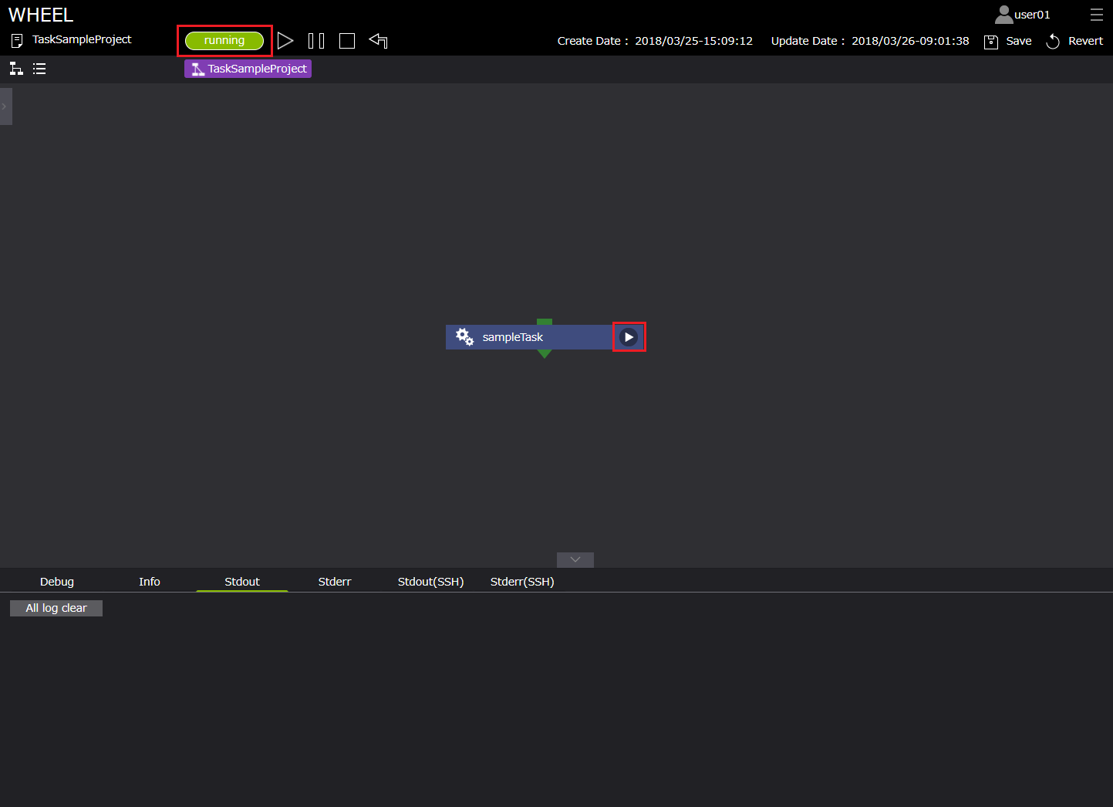Select the sampleTask node
The height and width of the screenshot is (807, 1113).
[x=512, y=337]
